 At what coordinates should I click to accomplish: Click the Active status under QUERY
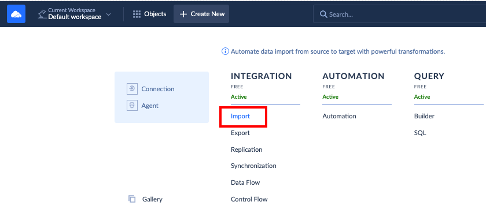[422, 97]
